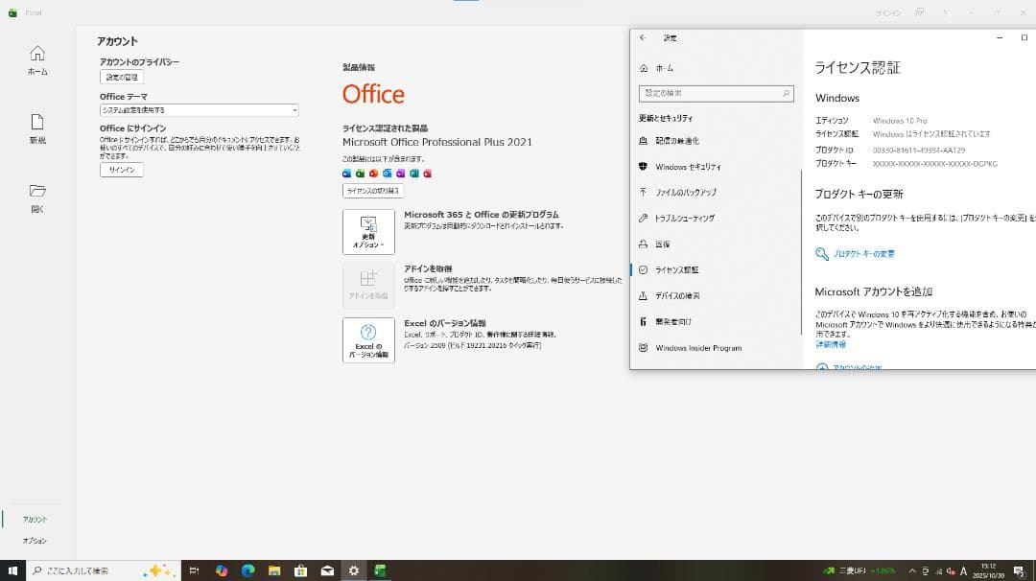Click the アドインを取得 tile

click(x=368, y=284)
